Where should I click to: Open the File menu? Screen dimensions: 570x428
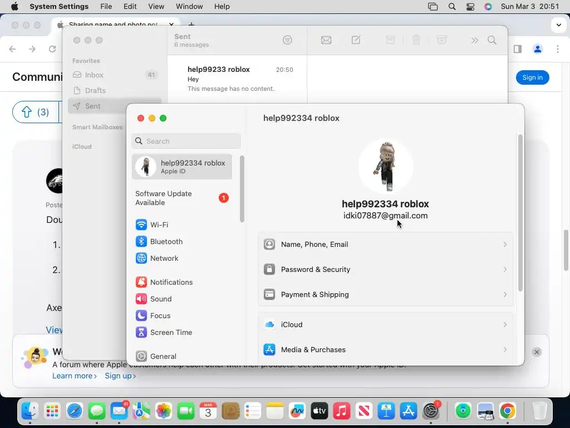[x=106, y=6]
